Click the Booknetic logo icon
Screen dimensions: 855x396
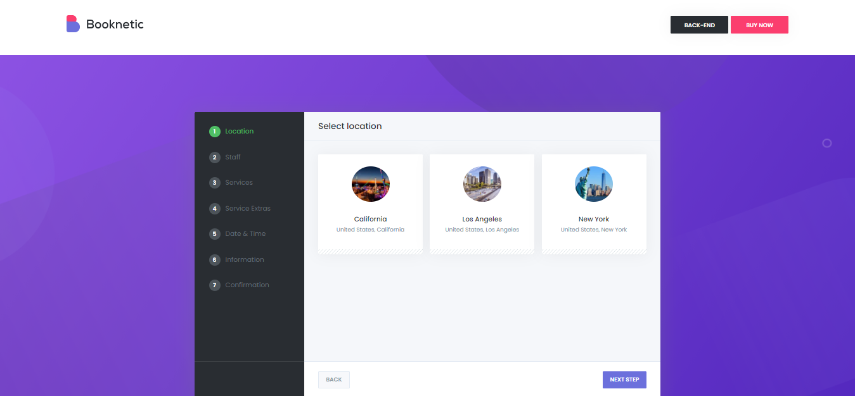[73, 24]
